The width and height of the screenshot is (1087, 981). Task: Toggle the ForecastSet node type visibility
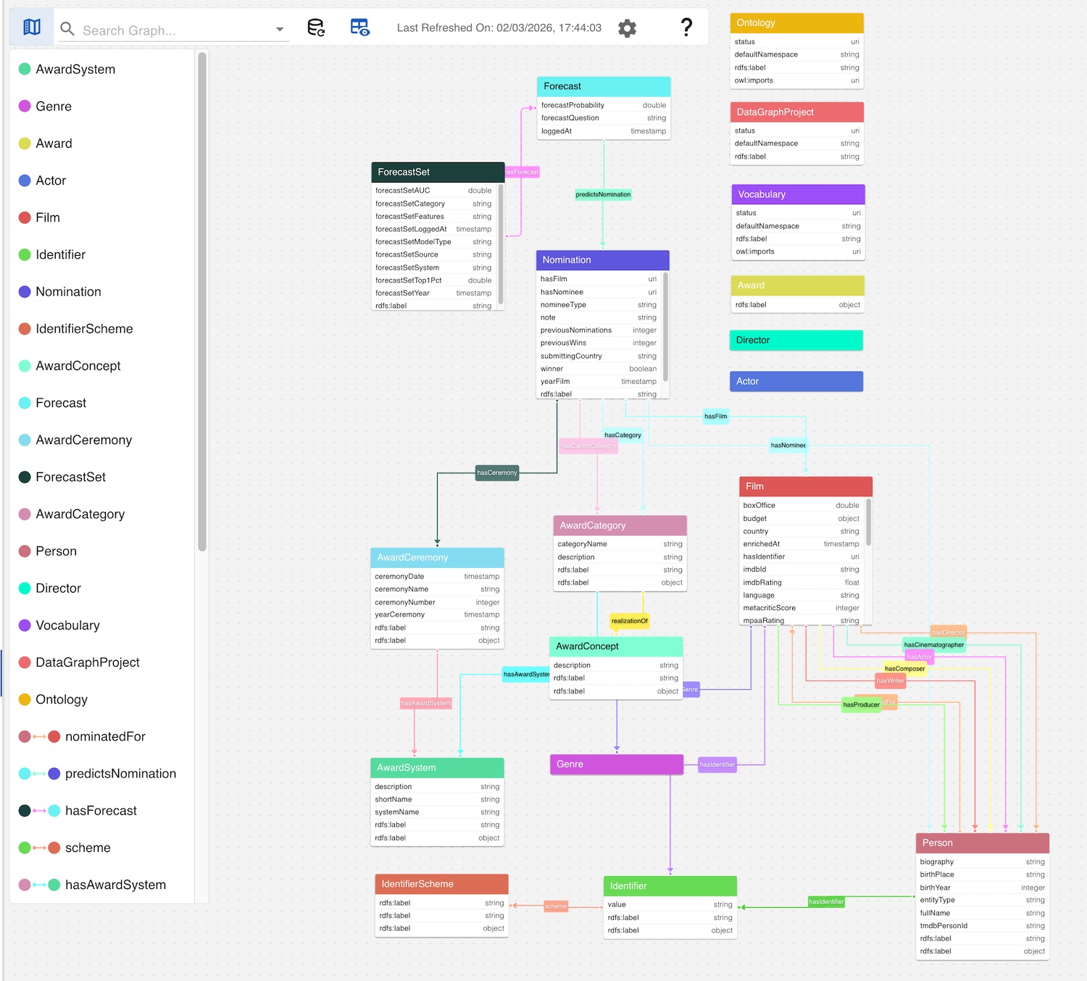(71, 477)
